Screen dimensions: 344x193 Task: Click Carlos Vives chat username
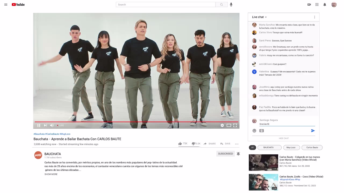(266, 32)
